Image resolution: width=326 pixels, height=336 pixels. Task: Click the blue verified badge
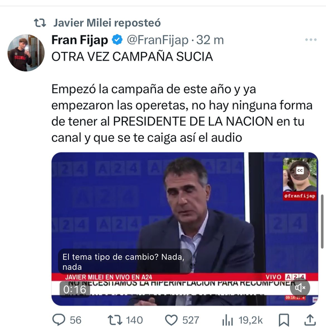pos(117,40)
